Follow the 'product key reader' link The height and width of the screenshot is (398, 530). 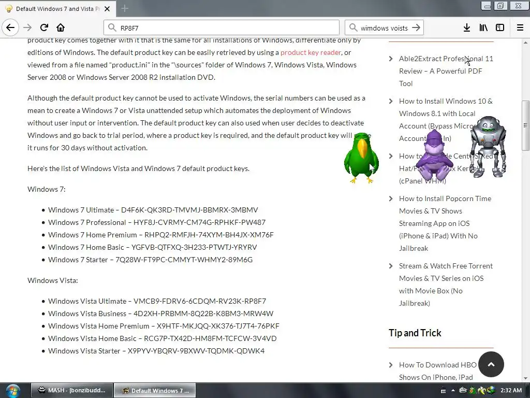pyautogui.click(x=311, y=52)
